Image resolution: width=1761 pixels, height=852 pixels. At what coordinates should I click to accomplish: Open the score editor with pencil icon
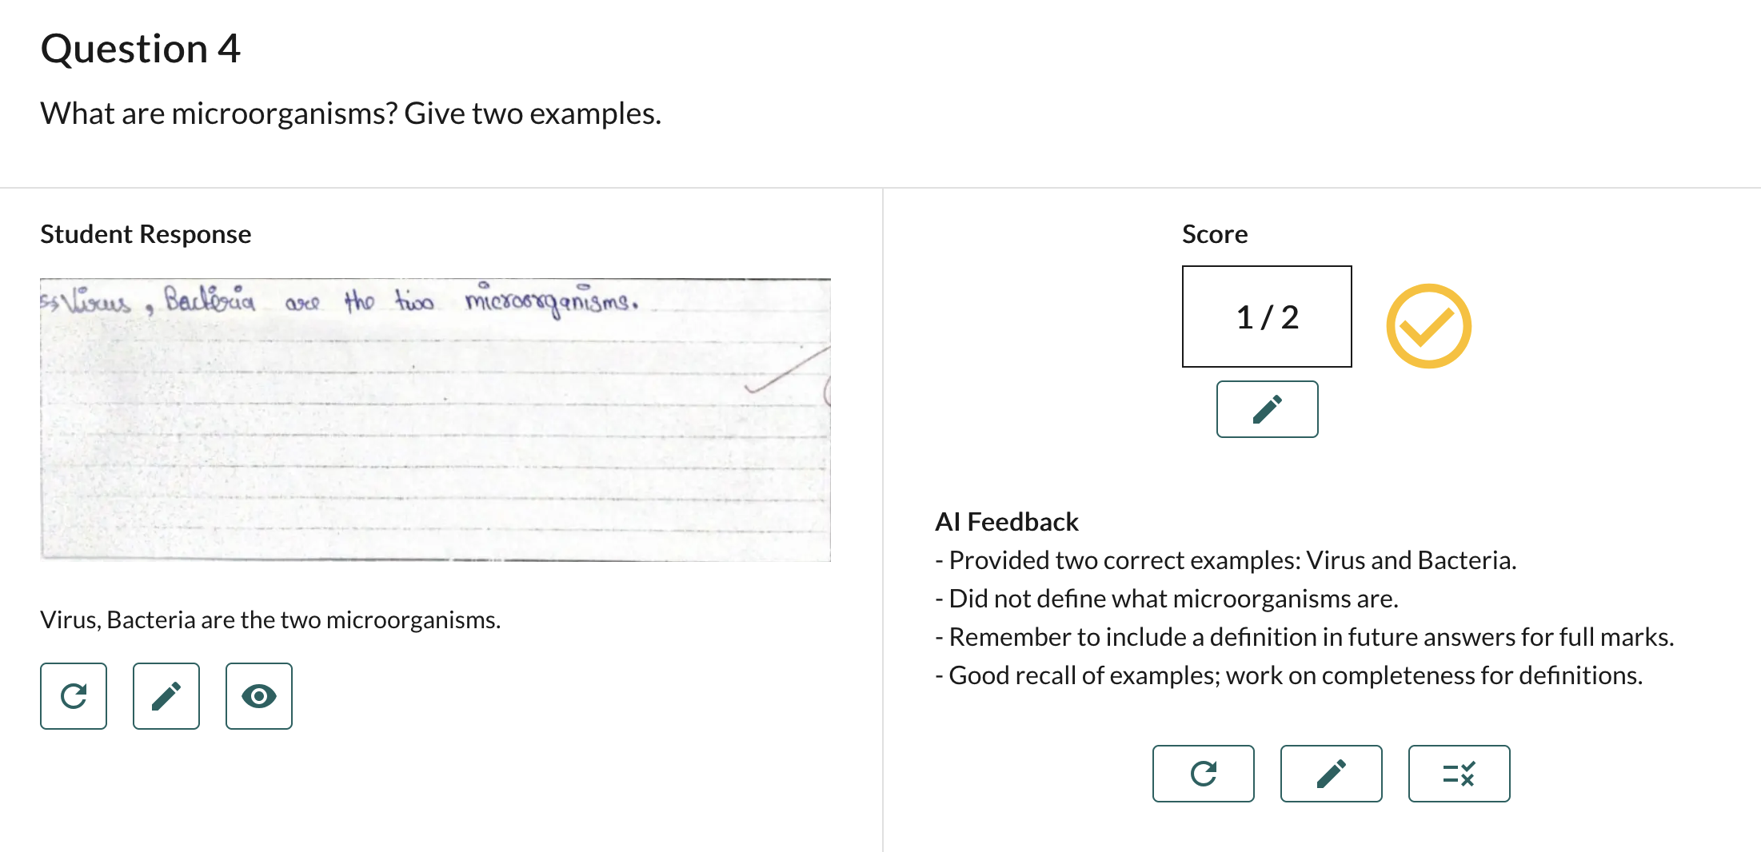click(x=1267, y=409)
